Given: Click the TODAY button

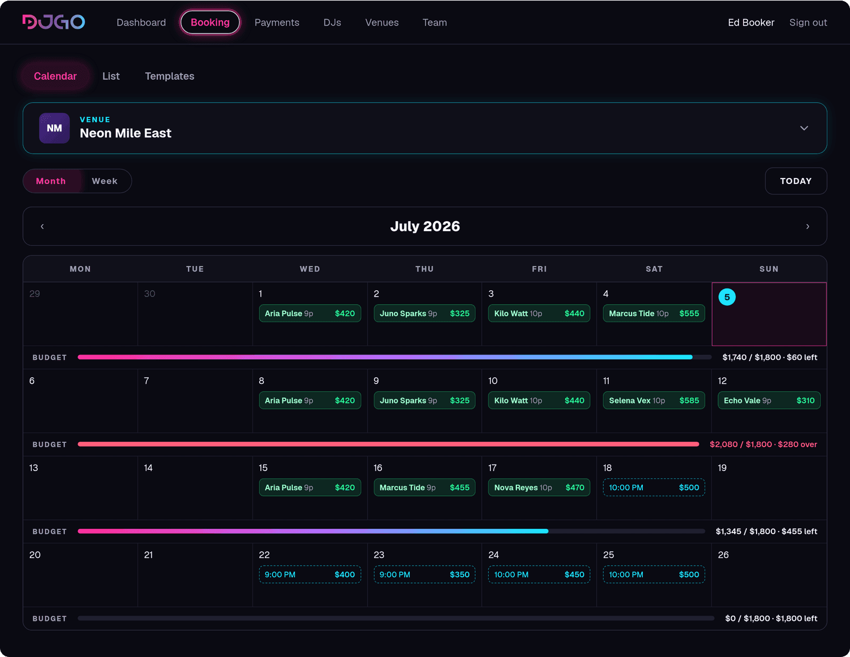Looking at the screenshot, I should coord(796,181).
